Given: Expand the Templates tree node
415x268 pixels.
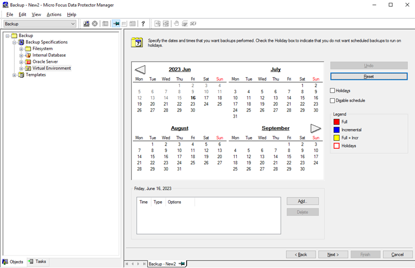Looking at the screenshot, I should [15, 75].
